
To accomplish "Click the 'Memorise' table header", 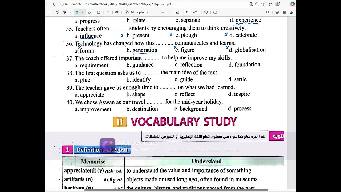I will point(93,161).
